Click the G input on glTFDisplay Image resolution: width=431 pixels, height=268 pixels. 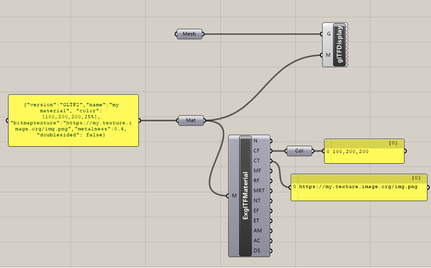click(x=328, y=34)
